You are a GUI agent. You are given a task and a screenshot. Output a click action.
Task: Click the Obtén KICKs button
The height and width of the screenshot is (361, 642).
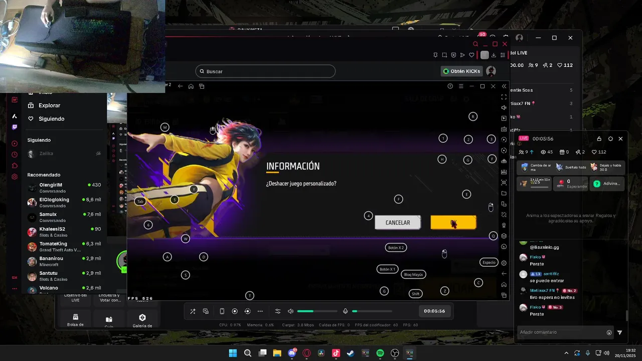(x=462, y=71)
